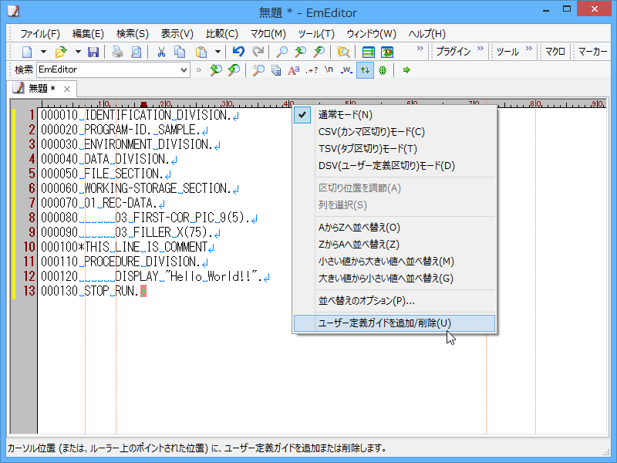Close the 無題 tab with X
Image resolution: width=617 pixels, height=463 pixels.
click(x=67, y=89)
